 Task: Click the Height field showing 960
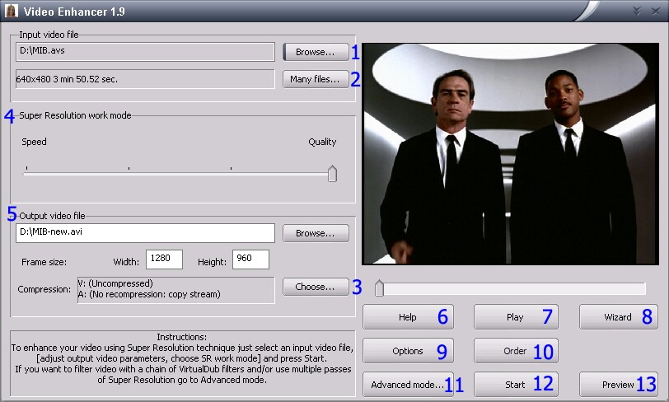coord(250,259)
